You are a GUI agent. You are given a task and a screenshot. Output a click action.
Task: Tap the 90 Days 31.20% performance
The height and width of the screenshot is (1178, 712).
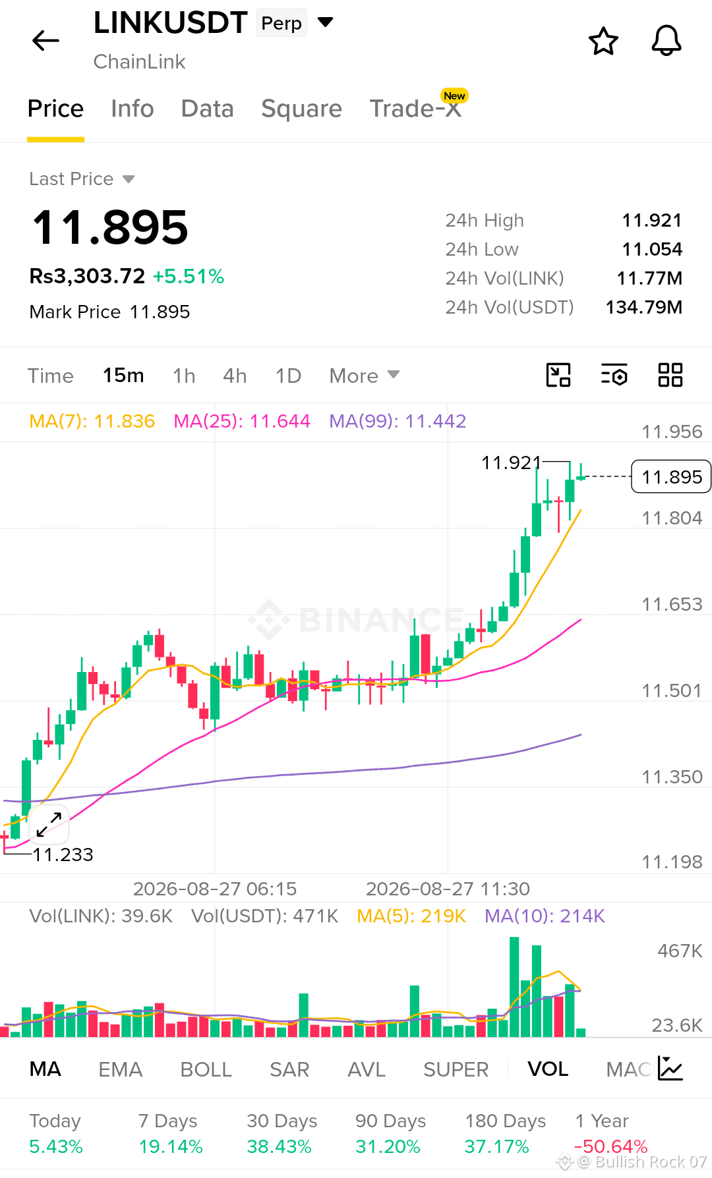tap(390, 1133)
